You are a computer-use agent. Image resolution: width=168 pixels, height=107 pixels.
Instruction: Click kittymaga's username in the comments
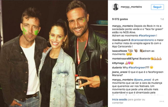(x=118, y=63)
